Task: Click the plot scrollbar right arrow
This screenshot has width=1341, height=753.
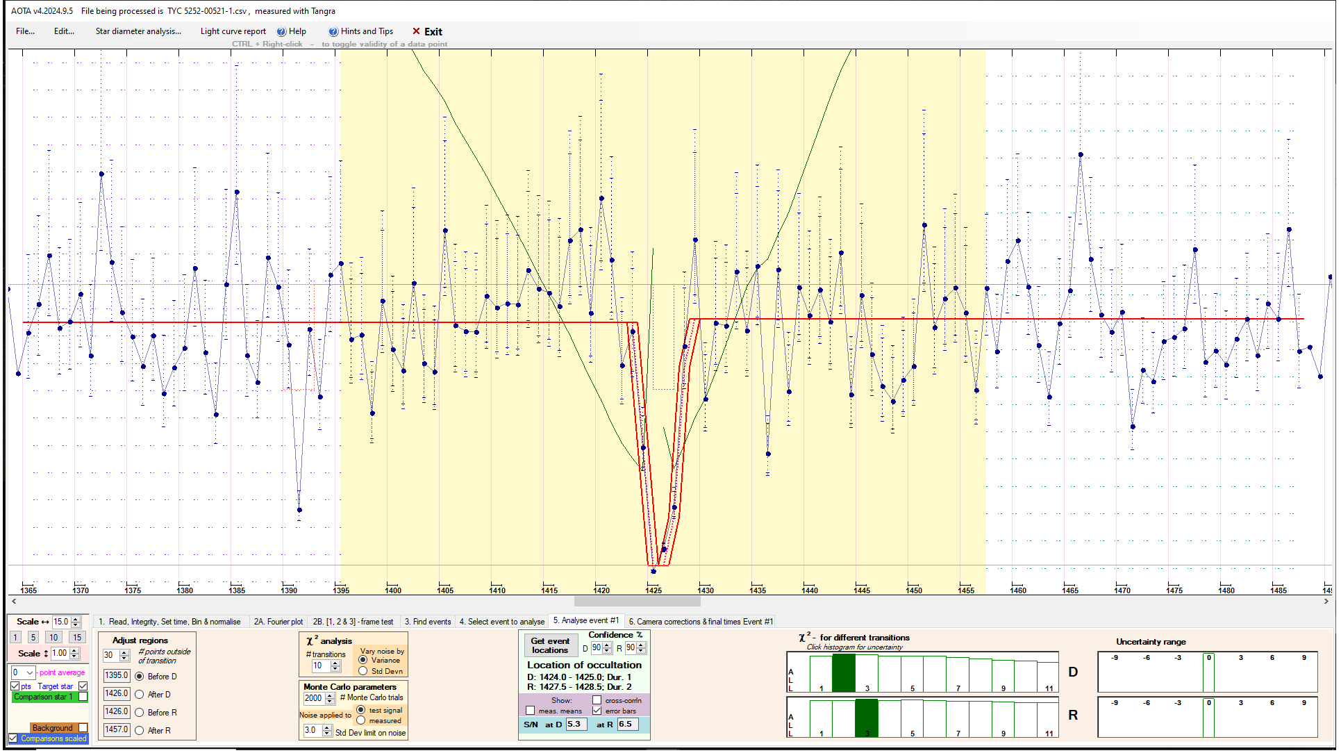Action: (1326, 602)
